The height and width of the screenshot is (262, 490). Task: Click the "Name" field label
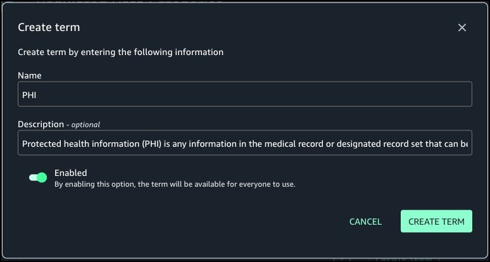(29, 75)
